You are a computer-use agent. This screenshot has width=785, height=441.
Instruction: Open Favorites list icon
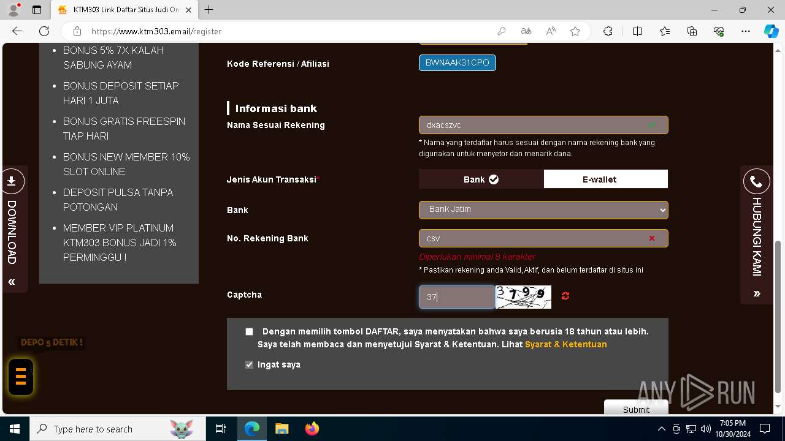pyautogui.click(x=665, y=31)
